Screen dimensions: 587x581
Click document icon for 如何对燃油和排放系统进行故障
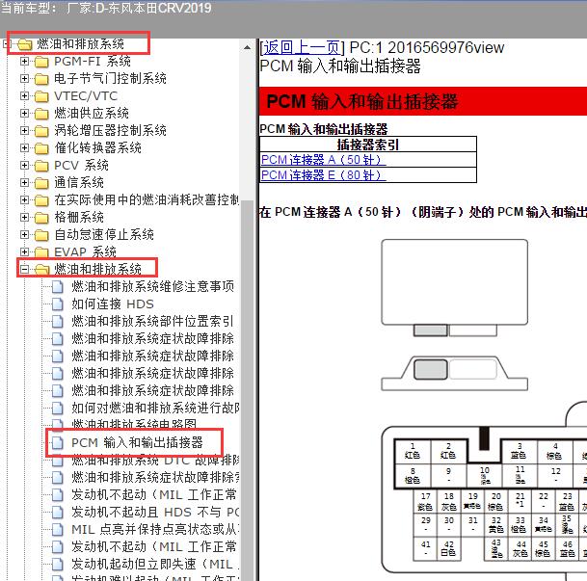[x=57, y=409]
